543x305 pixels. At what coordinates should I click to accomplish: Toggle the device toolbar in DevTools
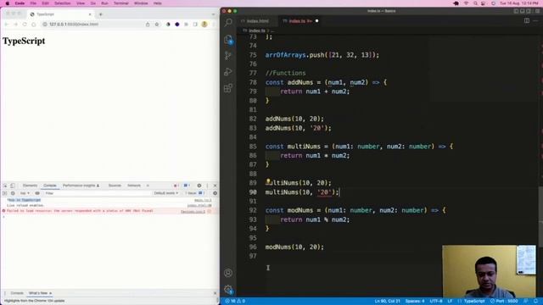(13, 186)
